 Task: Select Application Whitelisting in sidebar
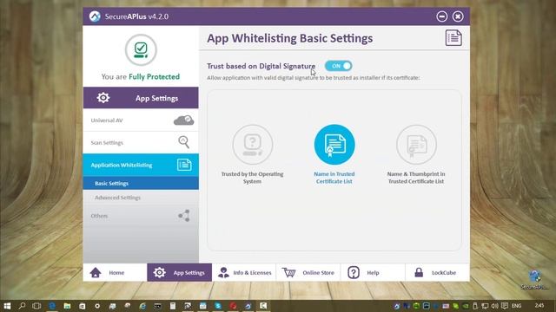pyautogui.click(x=141, y=165)
